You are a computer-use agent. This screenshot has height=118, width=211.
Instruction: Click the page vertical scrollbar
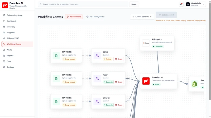click(x=210, y=51)
